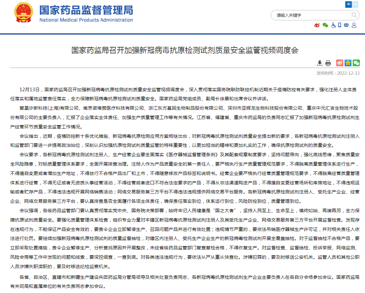The image size is (365, 293).
Task: Switch site language to 中 (Chinese)
Action: tap(348, 4)
